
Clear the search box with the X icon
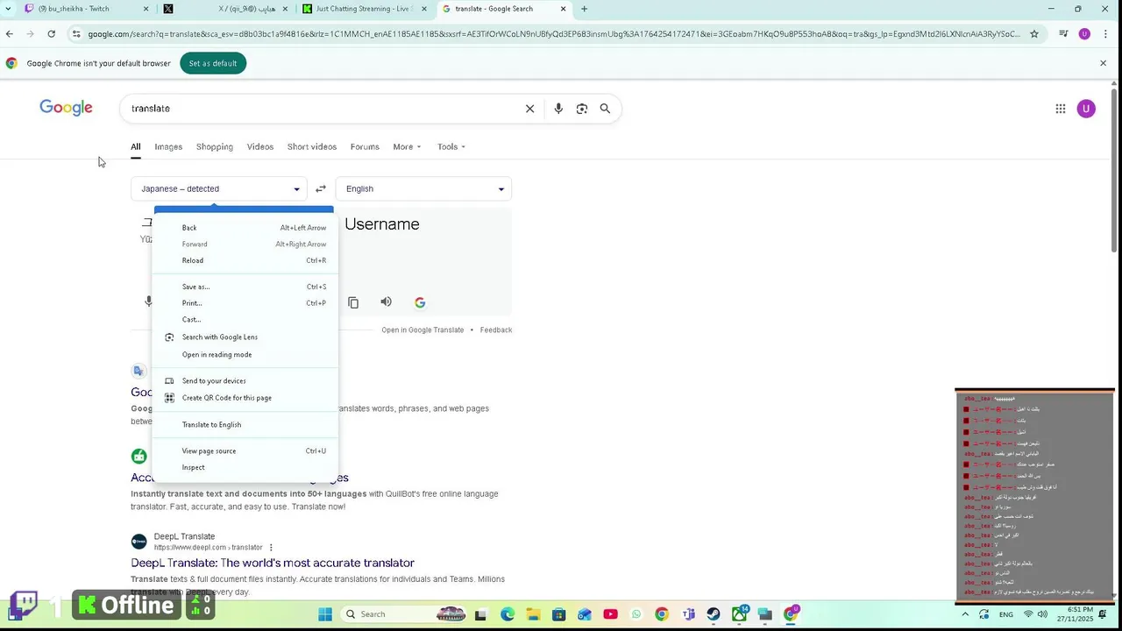(x=529, y=109)
